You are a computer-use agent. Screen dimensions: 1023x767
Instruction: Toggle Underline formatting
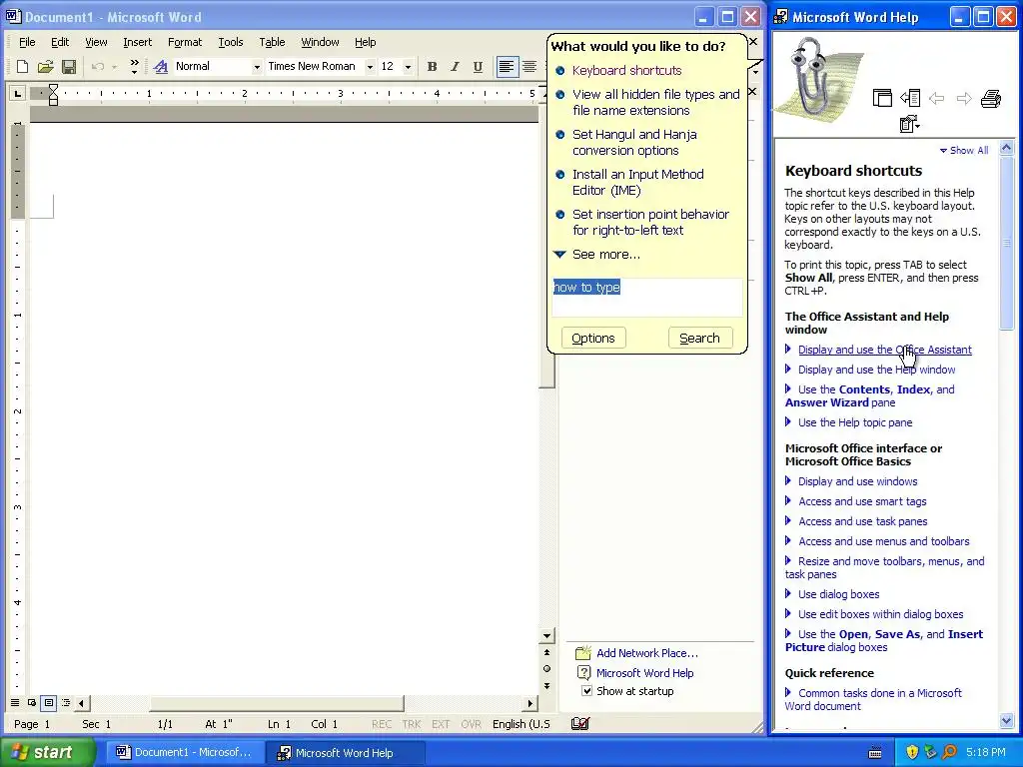pos(478,67)
